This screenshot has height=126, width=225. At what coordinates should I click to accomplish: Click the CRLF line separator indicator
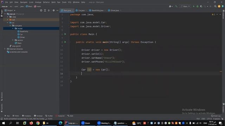[x=203, y=119]
